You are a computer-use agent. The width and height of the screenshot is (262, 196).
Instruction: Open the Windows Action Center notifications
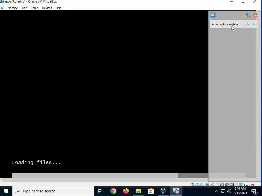pyautogui.click(x=254, y=191)
